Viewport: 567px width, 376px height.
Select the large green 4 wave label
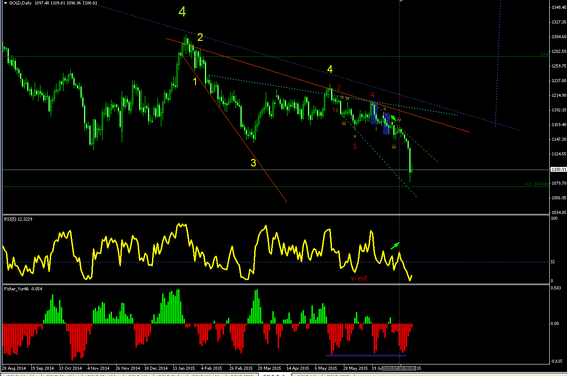tap(182, 12)
